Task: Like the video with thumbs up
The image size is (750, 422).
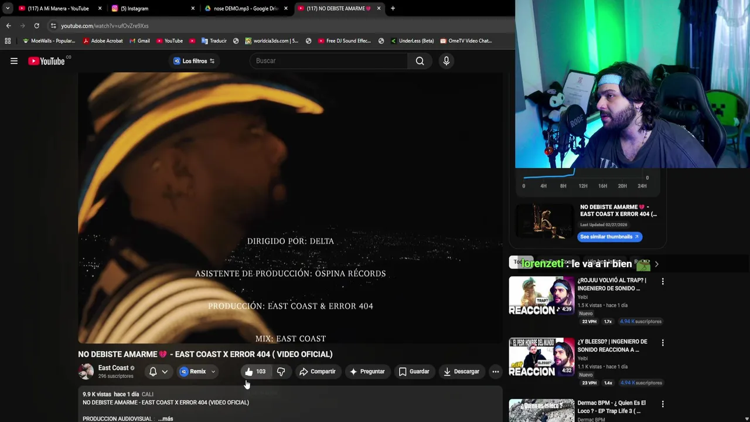Action: point(249,372)
